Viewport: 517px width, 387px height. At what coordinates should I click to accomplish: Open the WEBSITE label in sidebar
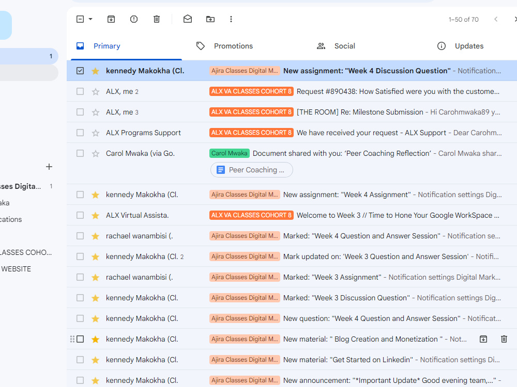tap(16, 269)
